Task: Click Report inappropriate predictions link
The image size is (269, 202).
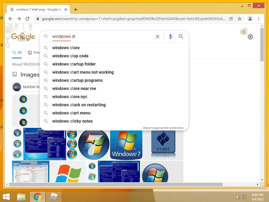Action: click(x=163, y=128)
